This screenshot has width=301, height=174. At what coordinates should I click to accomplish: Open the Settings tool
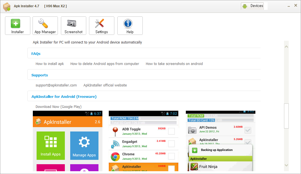pyautogui.click(x=102, y=26)
